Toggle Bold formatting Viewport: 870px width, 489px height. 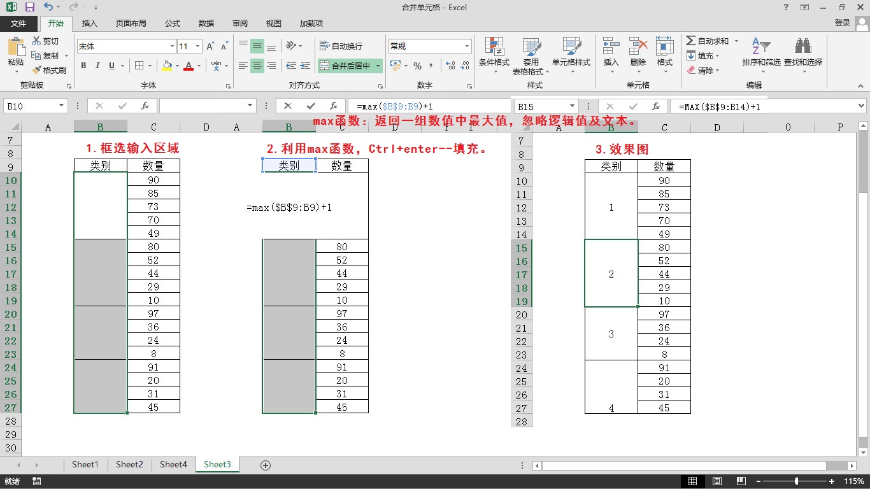[x=83, y=66]
